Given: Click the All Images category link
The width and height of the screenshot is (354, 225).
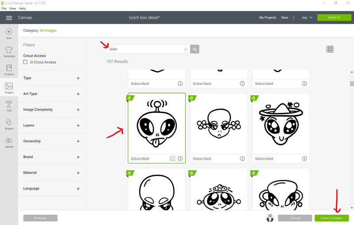Looking at the screenshot, I should [48, 31].
